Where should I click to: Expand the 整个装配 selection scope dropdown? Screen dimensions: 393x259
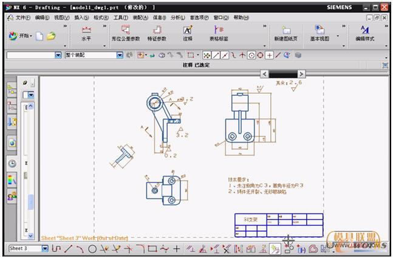(120, 55)
